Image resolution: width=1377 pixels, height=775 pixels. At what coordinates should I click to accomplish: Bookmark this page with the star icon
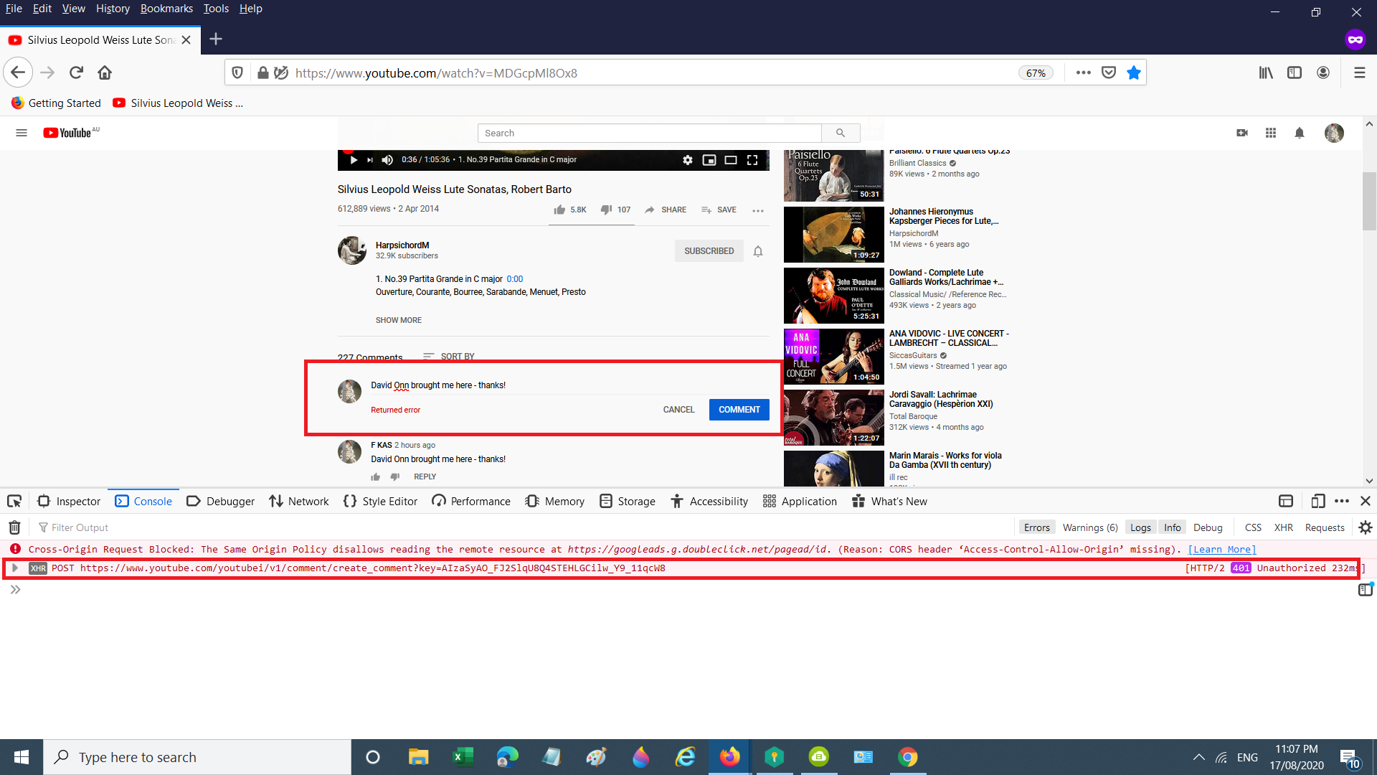1134,72
